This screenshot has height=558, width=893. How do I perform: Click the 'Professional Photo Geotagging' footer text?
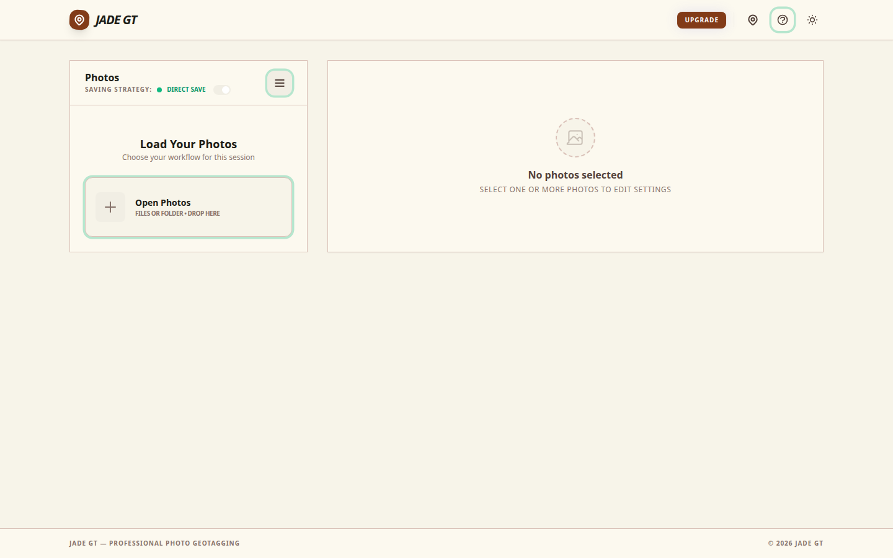coord(174,543)
